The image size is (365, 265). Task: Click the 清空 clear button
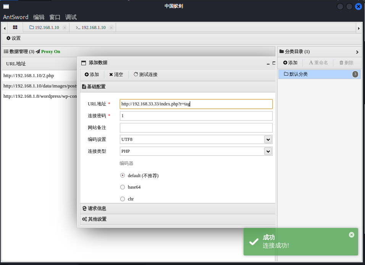[116, 74]
